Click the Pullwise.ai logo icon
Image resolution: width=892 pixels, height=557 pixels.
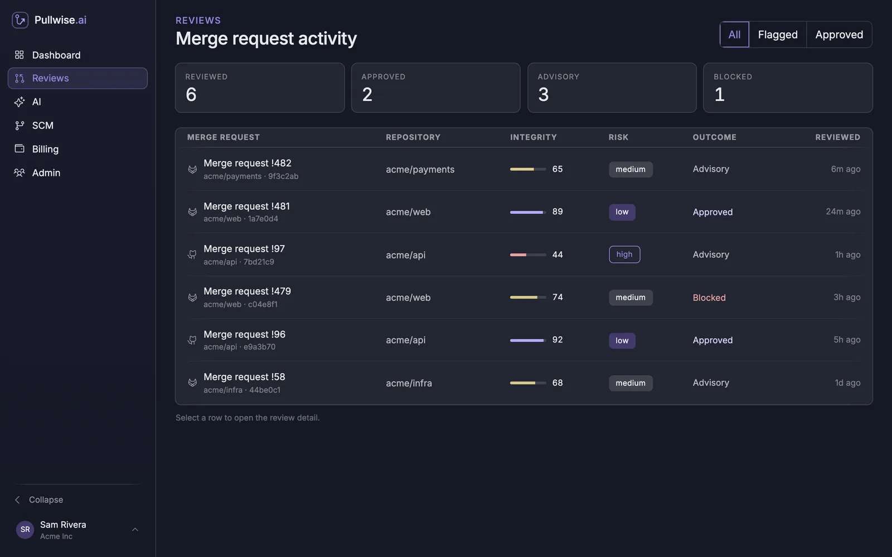coord(20,20)
